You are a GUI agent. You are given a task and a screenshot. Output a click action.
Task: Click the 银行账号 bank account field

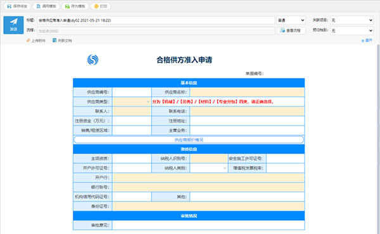(x=208, y=187)
